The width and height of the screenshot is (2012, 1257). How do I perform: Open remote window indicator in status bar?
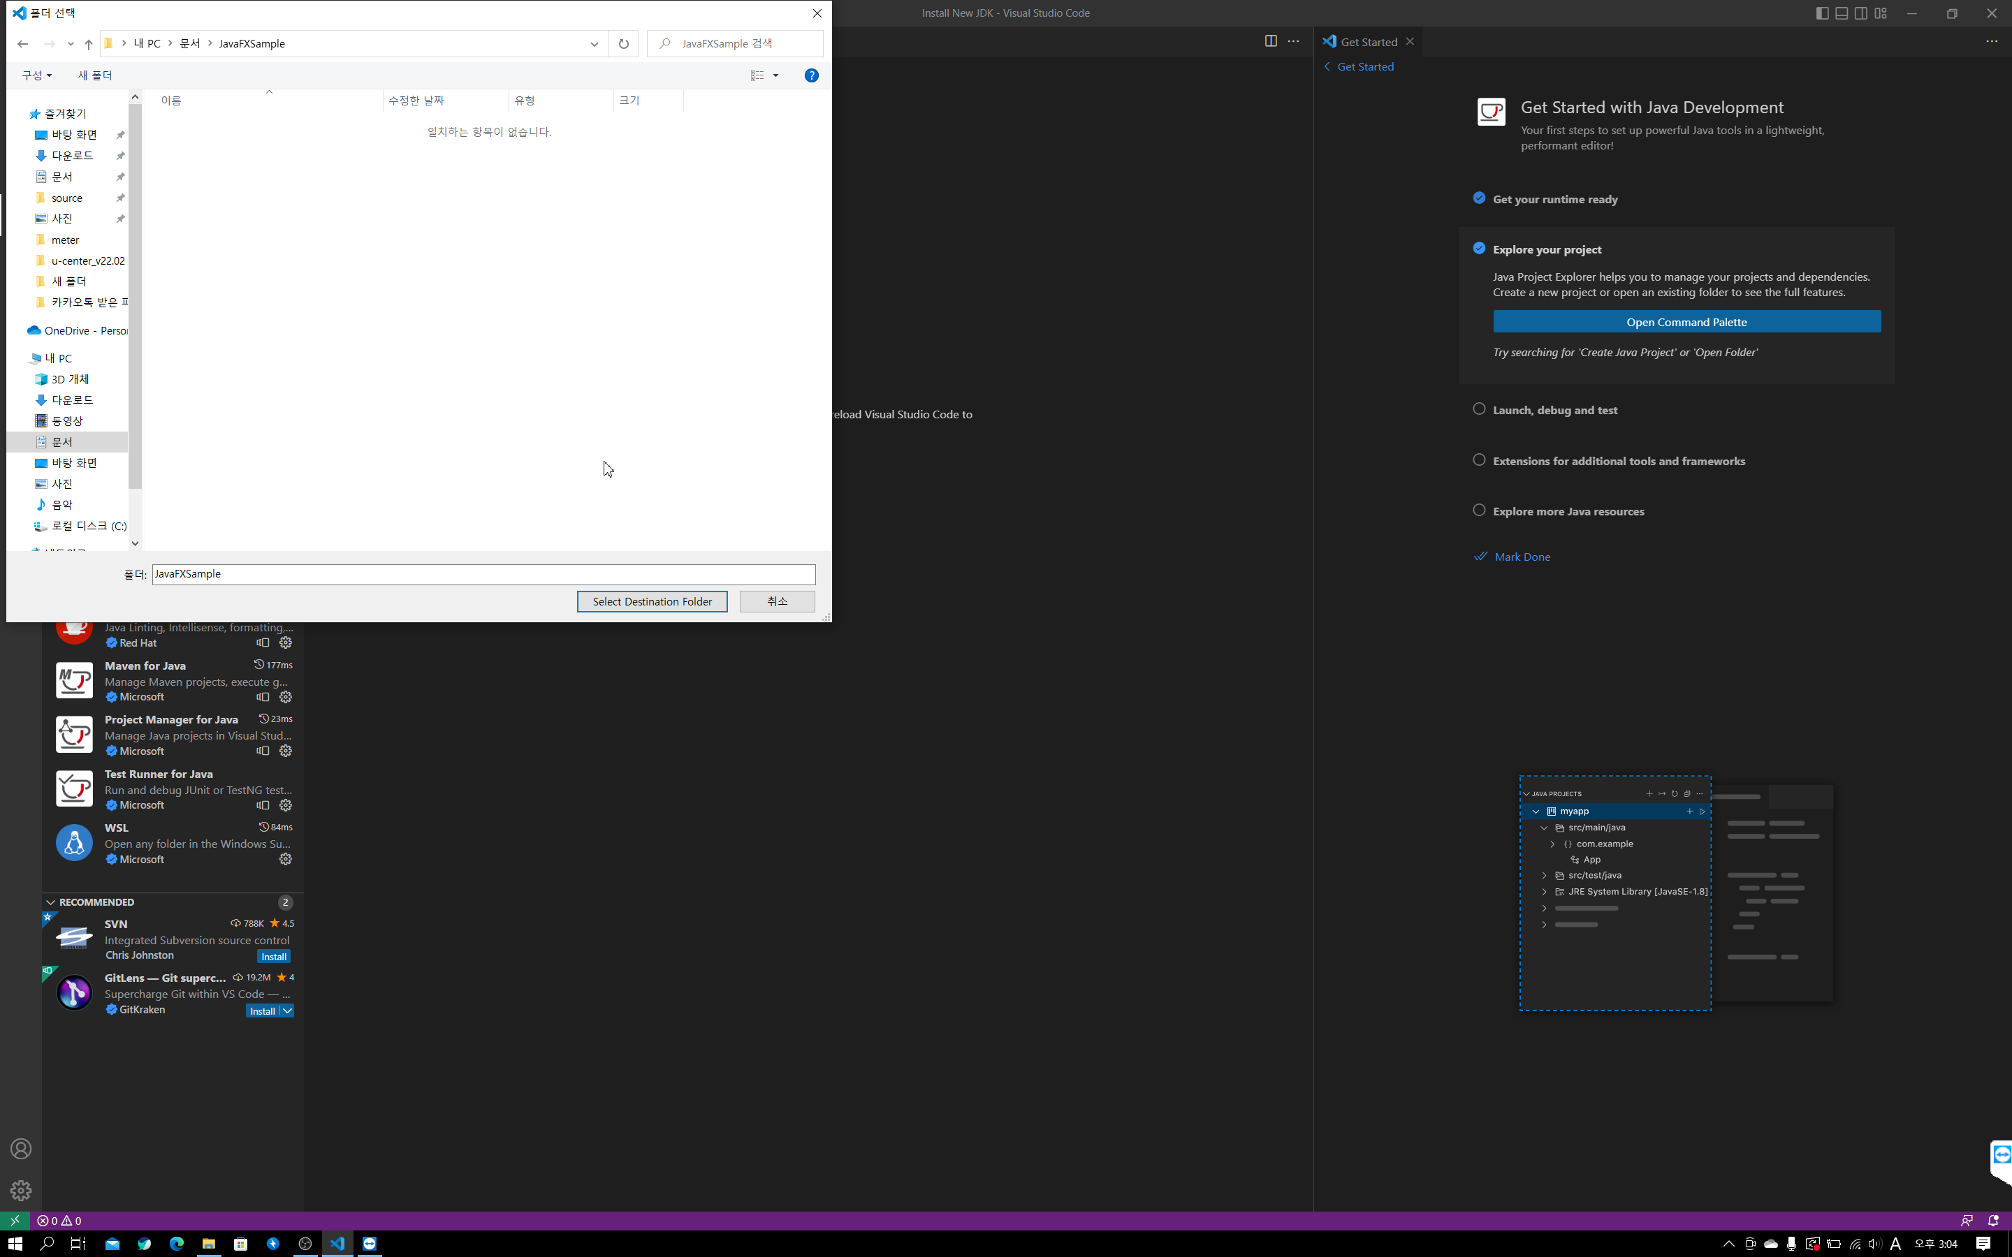[x=14, y=1221]
